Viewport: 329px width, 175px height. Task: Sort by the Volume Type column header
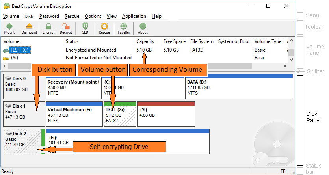coord(268,41)
